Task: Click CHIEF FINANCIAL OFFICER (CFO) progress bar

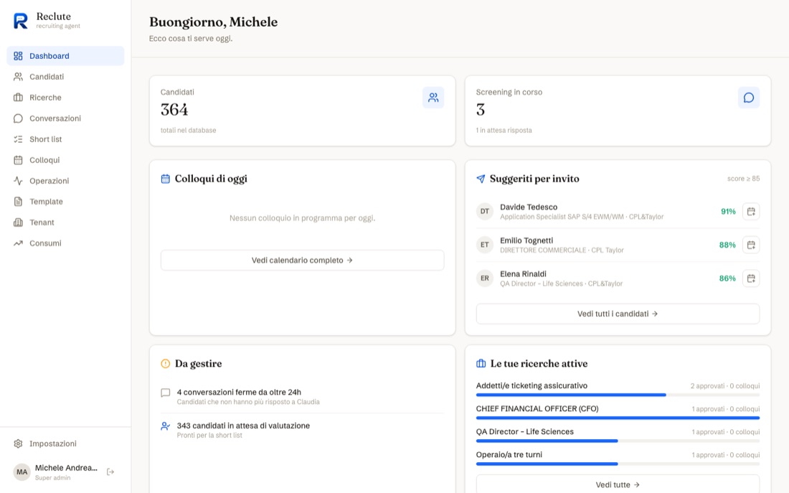Action: tap(618, 418)
